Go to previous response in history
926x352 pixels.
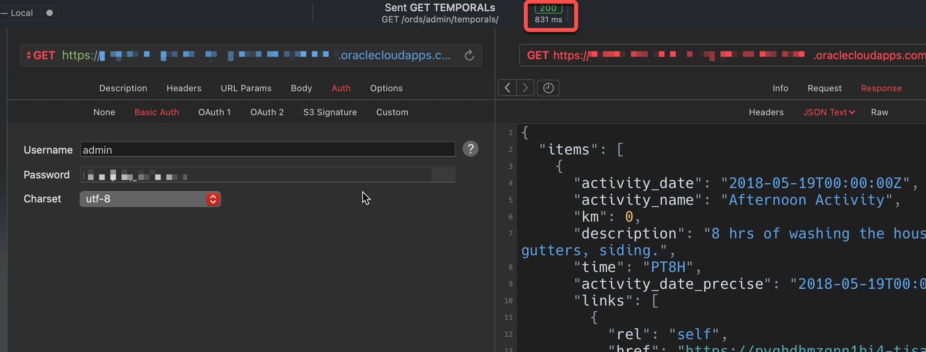507,88
